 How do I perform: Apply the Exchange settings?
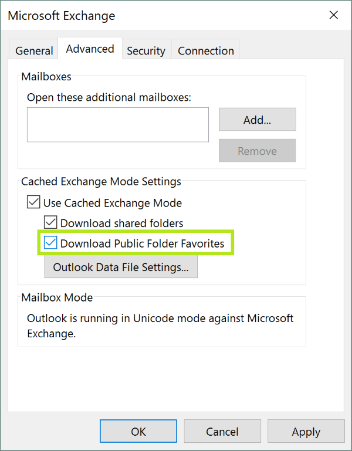[306, 430]
